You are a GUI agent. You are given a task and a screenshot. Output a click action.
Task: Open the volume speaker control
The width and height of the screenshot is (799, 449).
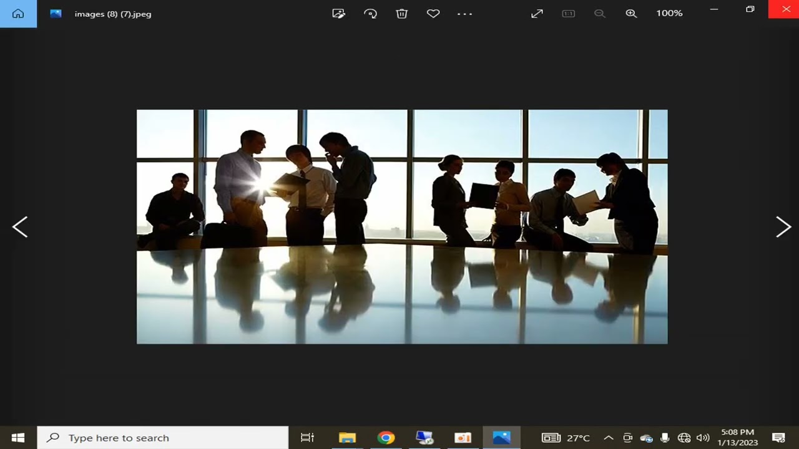coord(703,438)
